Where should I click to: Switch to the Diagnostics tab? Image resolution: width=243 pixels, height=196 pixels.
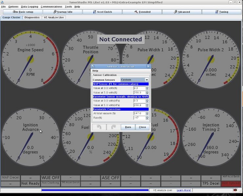pyautogui.click(x=32, y=17)
